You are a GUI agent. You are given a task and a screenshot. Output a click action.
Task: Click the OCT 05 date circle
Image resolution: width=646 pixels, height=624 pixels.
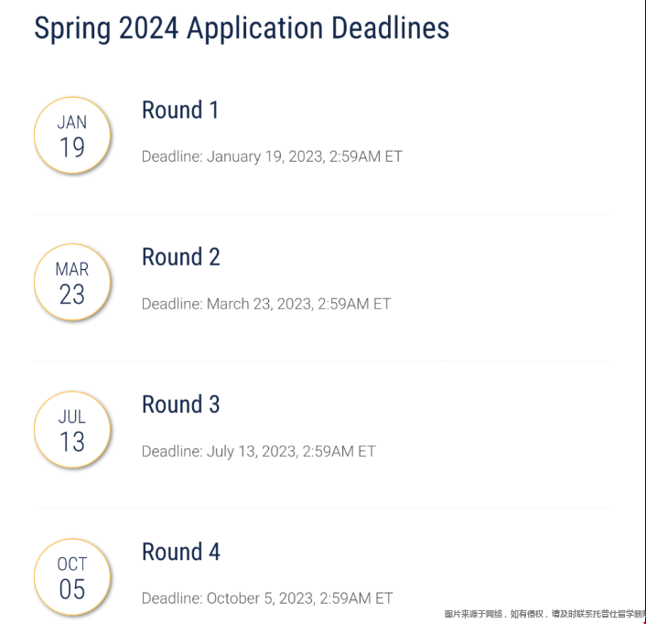pyautogui.click(x=72, y=577)
